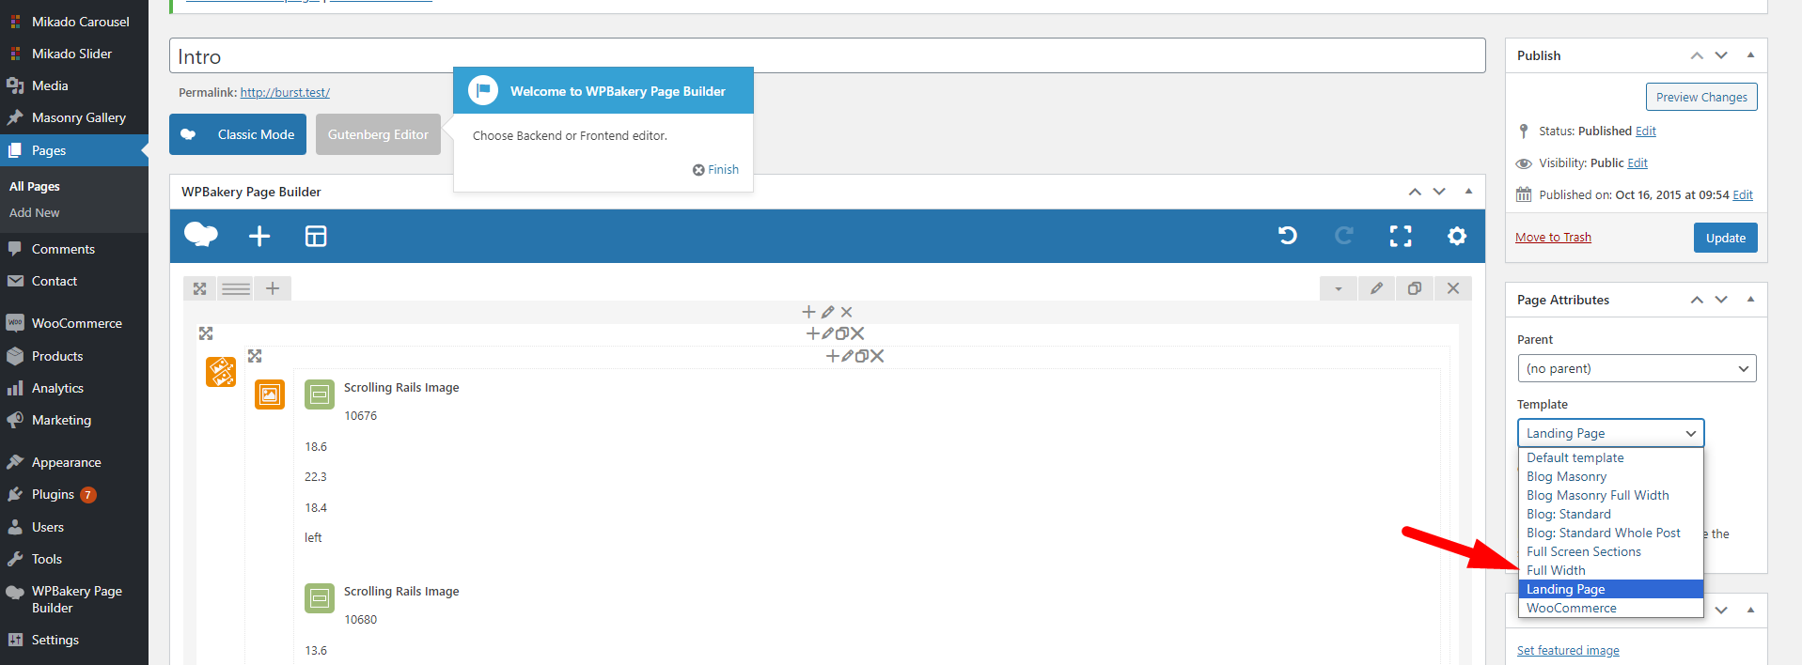Click Move to Trash link
The width and height of the screenshot is (1802, 665).
click(1553, 238)
